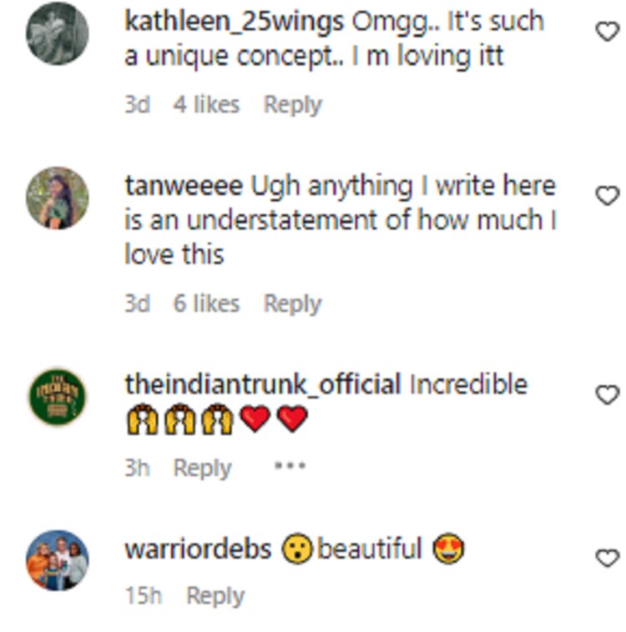This screenshot has height=632, width=626.
Task: Reply to theindiantrunk_official's comment
Action: (x=202, y=468)
